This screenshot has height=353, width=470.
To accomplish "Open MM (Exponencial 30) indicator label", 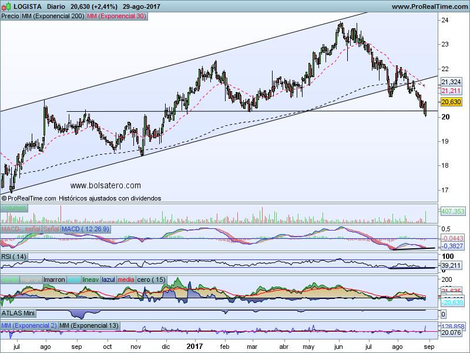I will point(116,16).
